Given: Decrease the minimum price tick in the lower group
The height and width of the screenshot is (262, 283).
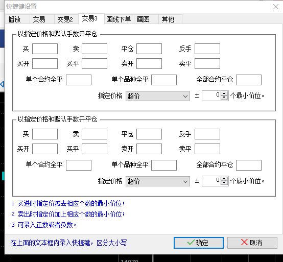Looking at the screenshot, I should [224, 183].
